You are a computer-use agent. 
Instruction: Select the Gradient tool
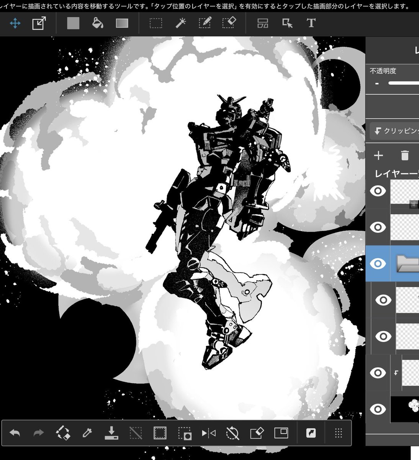point(122,23)
